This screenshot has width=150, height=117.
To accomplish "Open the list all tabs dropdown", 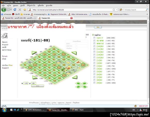I will 148,18.
